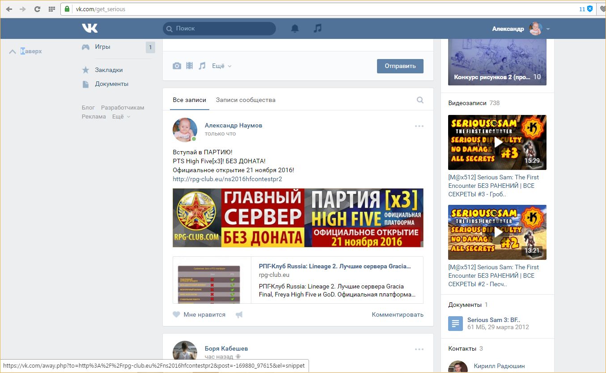Expand Ещё attachment dropdown in post box
606x373 pixels.
(x=221, y=66)
